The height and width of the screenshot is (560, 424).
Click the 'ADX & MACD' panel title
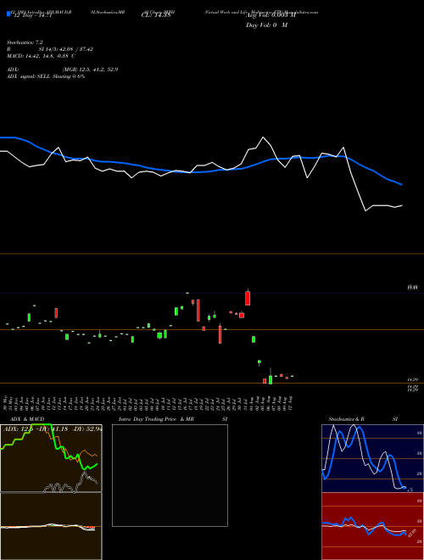(27, 419)
